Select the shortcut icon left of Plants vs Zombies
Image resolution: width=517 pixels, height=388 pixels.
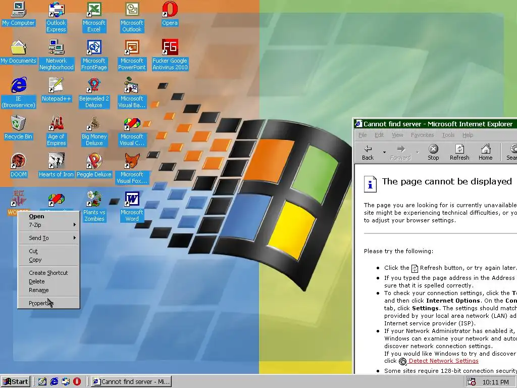pyautogui.click(x=57, y=201)
